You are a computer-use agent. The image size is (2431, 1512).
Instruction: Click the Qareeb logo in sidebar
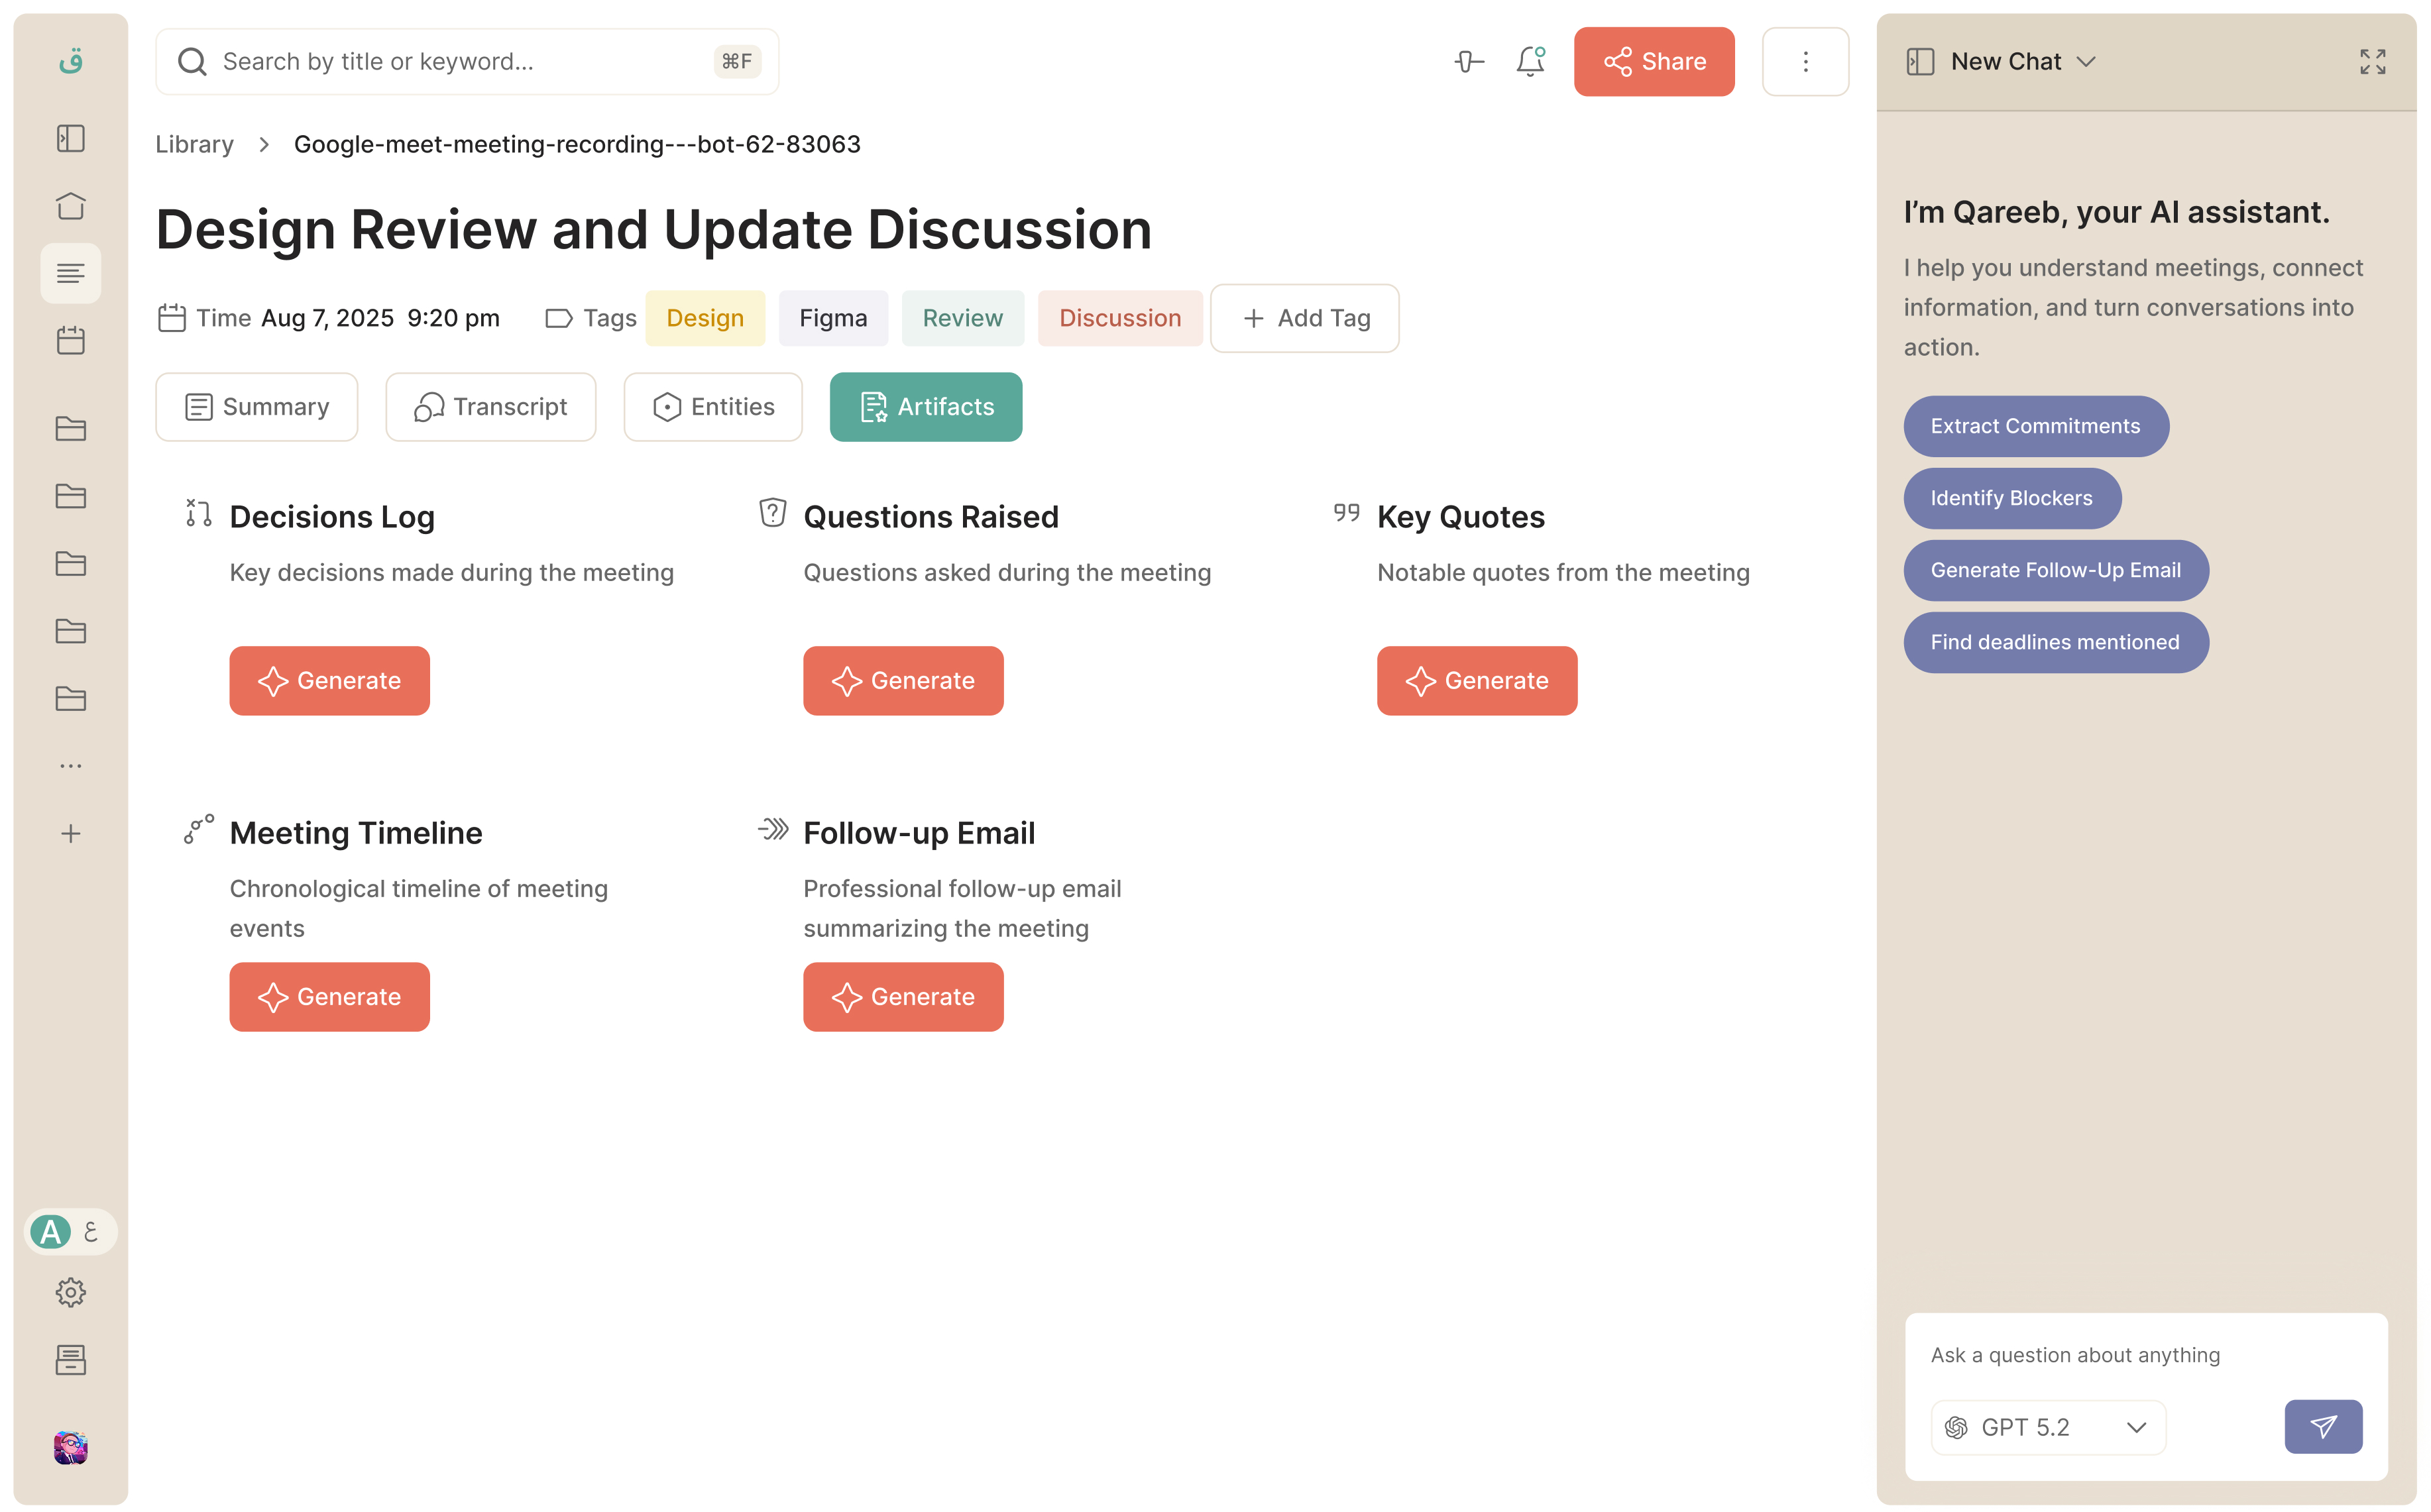pyautogui.click(x=70, y=62)
